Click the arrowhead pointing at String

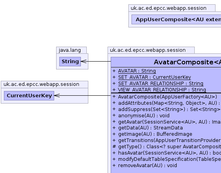click(84, 62)
